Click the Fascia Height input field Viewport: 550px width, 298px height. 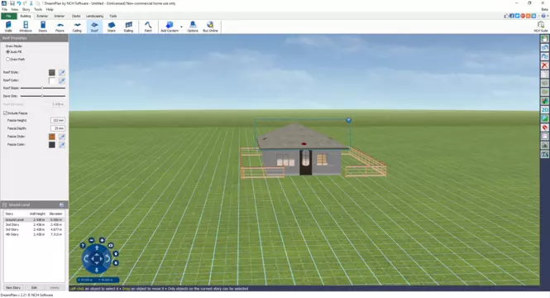point(58,120)
